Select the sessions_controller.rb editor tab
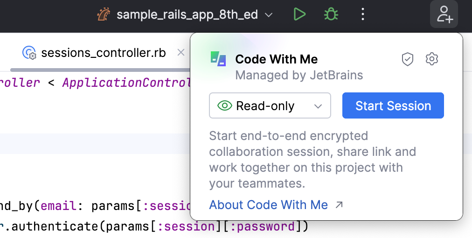 [x=103, y=53]
